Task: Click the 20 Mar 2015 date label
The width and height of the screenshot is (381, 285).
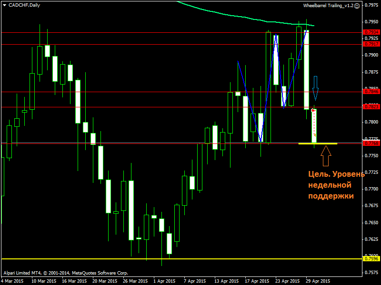Action: click(105, 281)
